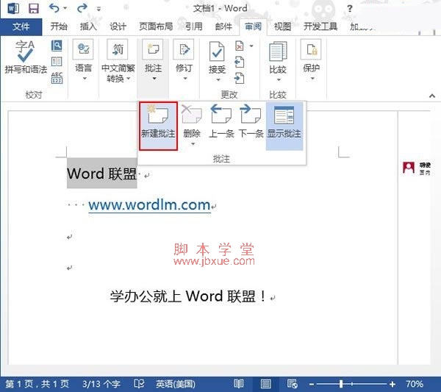Open the 文件 File tab
Viewport: 441px width, 392px height.
pos(21,26)
